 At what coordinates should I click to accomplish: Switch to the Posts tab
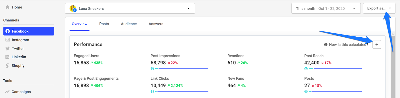click(x=104, y=24)
